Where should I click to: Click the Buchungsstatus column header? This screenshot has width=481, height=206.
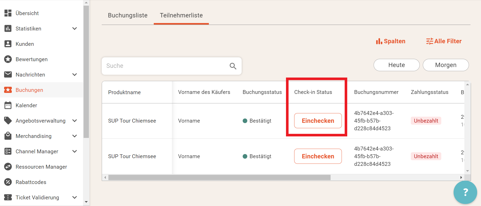(x=262, y=92)
